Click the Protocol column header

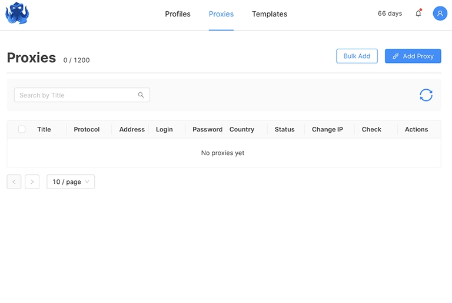coord(87,129)
